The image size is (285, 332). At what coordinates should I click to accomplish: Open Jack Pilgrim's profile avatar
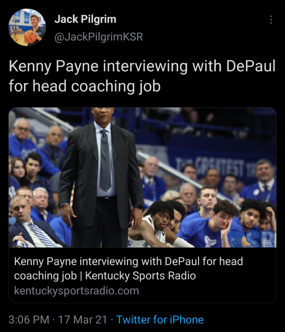click(x=27, y=27)
